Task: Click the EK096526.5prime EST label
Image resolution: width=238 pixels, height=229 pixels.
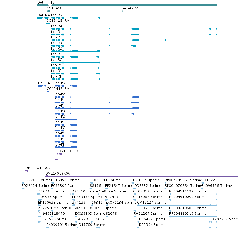Action: pos(216,186)
